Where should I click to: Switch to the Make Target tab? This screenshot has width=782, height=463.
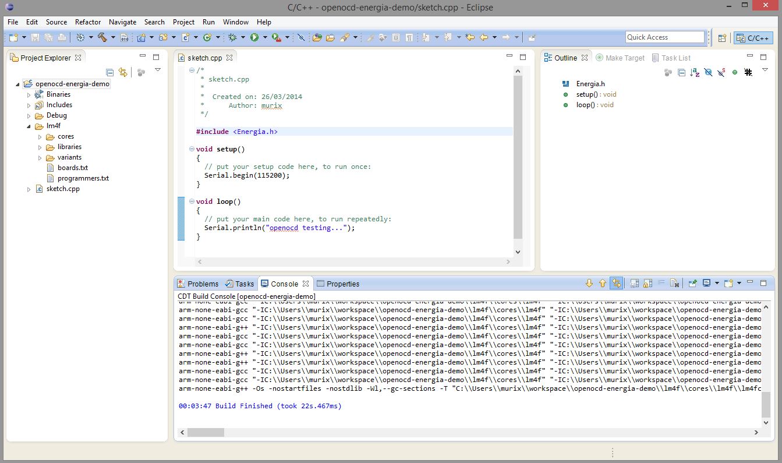(620, 58)
